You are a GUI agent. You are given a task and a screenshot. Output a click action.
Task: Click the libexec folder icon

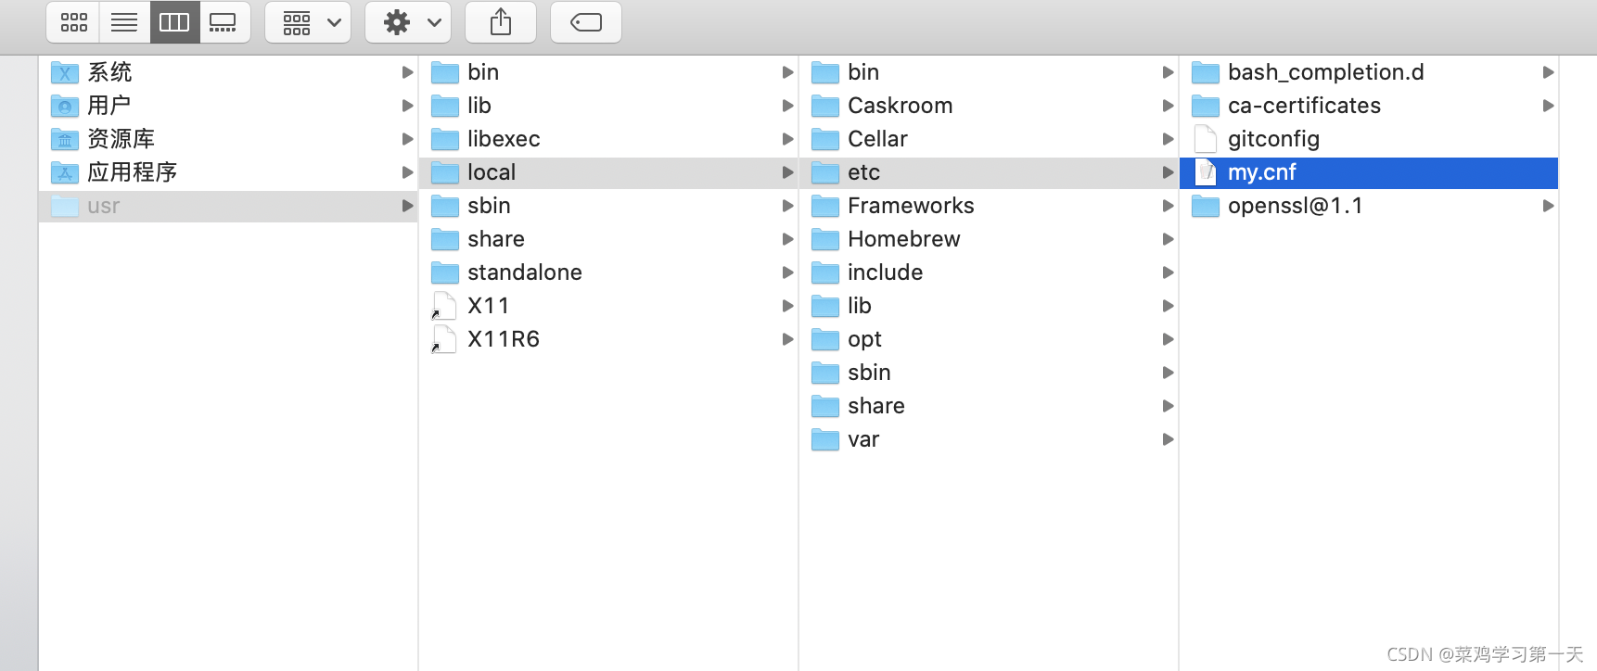tap(445, 139)
